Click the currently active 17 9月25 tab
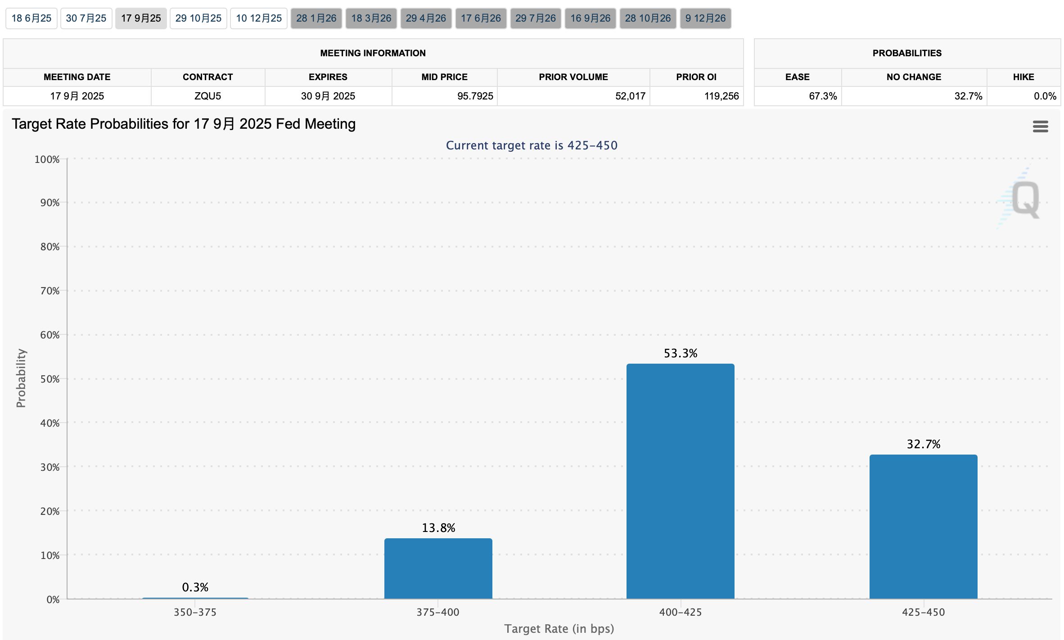Screen dimensions: 1064x640 click(x=141, y=18)
